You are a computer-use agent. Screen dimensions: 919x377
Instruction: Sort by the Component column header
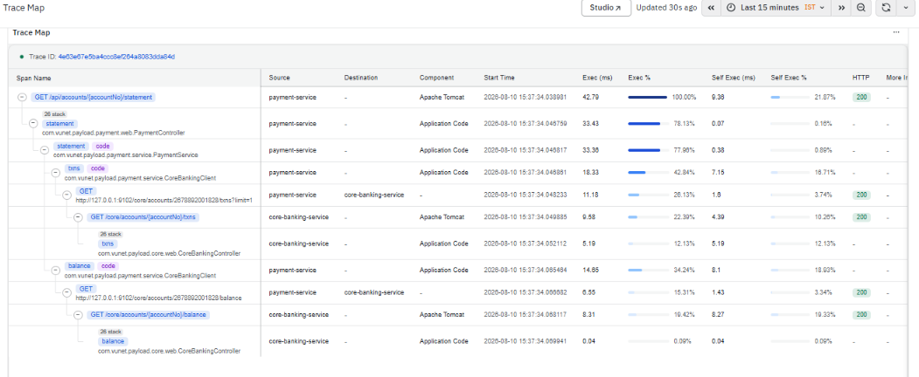click(436, 78)
